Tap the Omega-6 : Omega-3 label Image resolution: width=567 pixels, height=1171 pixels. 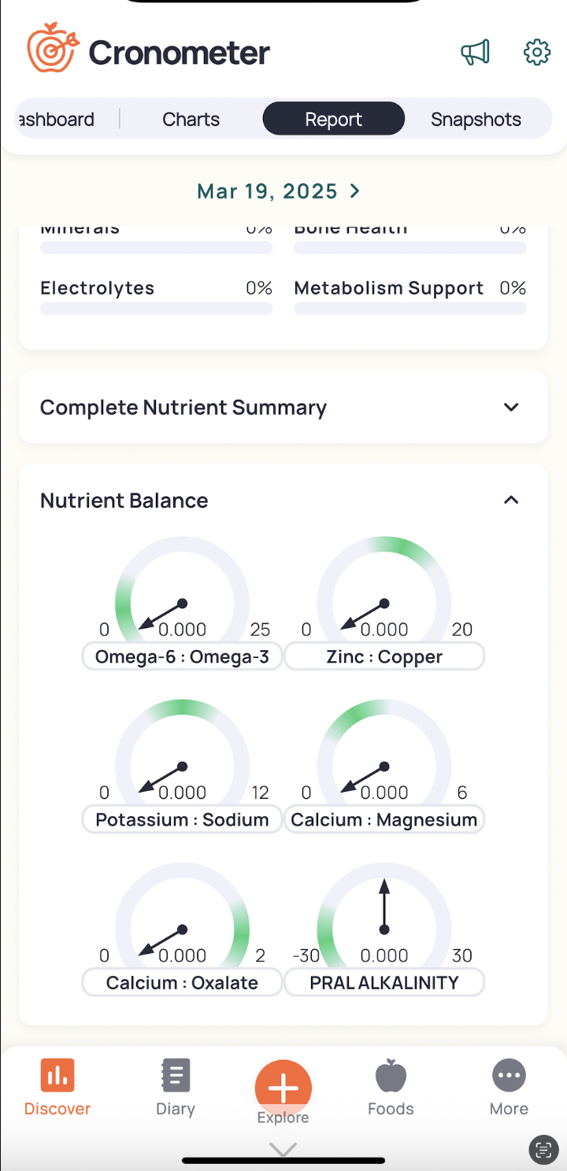[182, 657]
